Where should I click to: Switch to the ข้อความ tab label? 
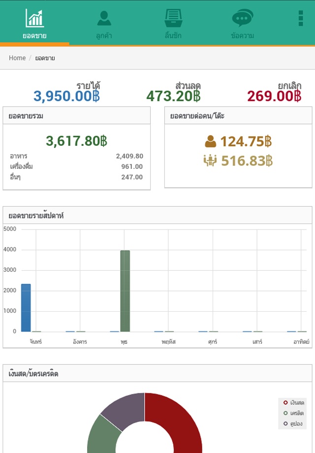point(243,36)
